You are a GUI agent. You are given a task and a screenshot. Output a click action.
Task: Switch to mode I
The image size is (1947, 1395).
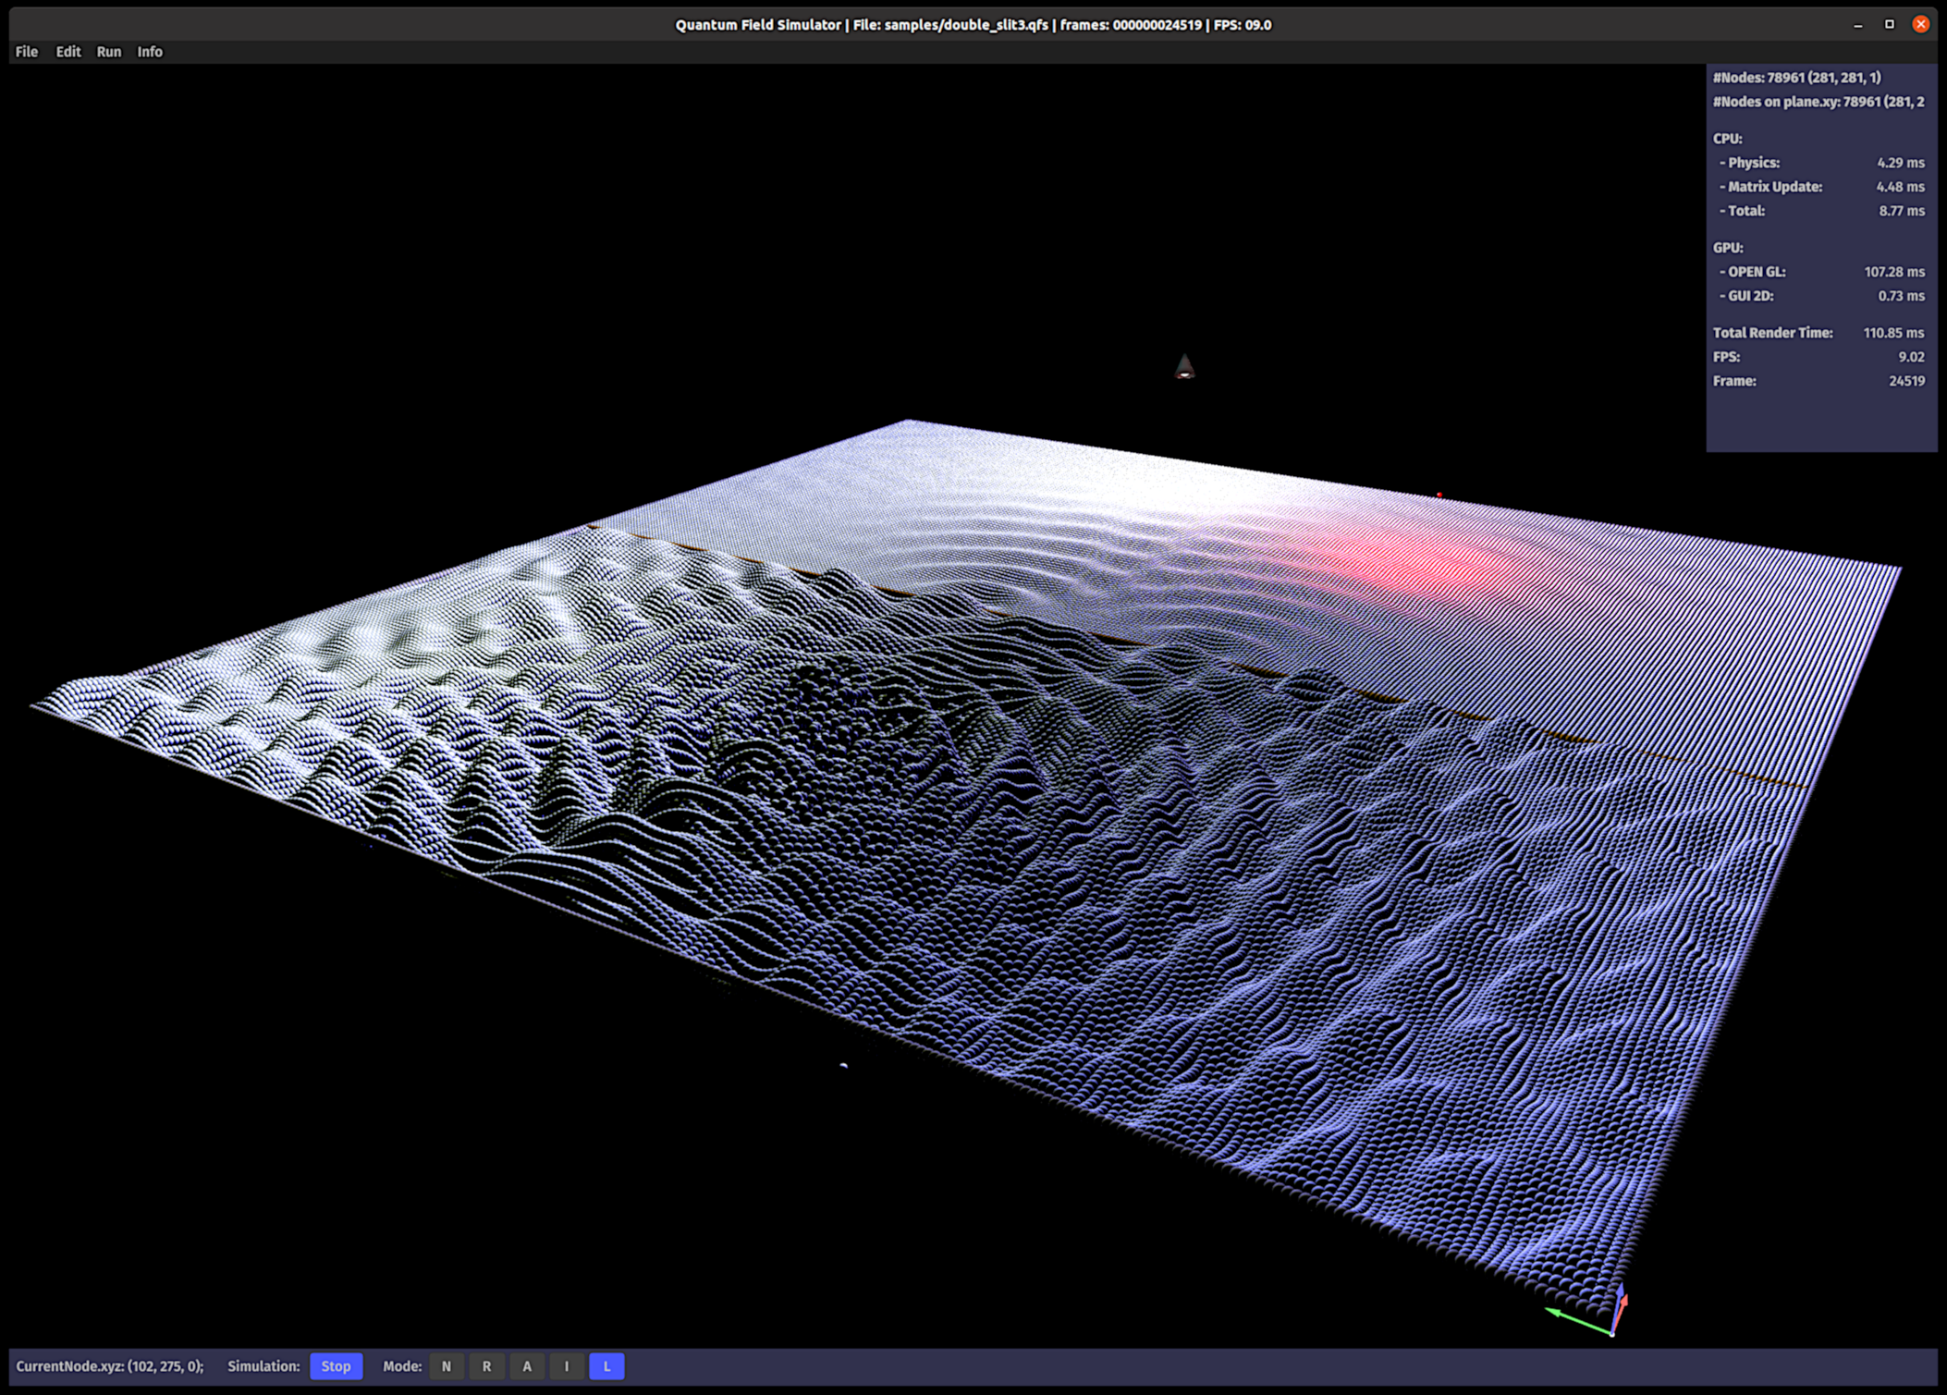pos(567,1366)
